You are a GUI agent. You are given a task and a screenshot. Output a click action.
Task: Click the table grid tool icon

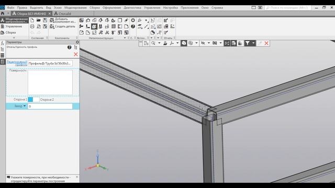114,27
